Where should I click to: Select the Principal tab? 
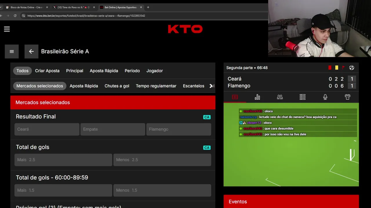[x=74, y=71]
